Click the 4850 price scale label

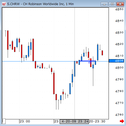coord(119,9)
